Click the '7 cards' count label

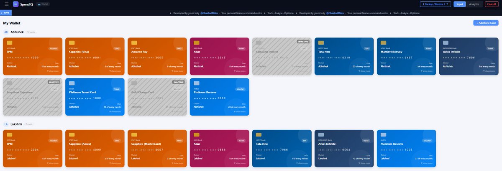tap(29, 125)
